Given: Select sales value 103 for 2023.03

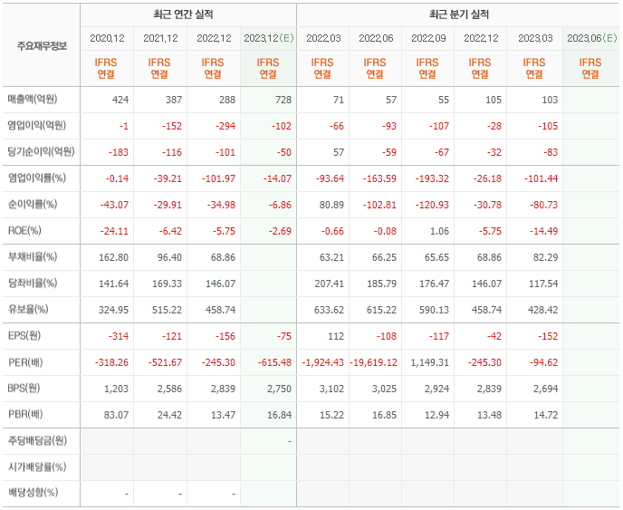Looking at the screenshot, I should [x=550, y=100].
